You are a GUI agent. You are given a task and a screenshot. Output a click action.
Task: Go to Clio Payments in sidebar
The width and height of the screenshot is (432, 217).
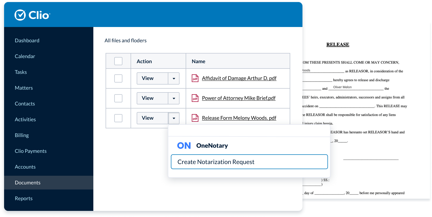pyautogui.click(x=31, y=151)
